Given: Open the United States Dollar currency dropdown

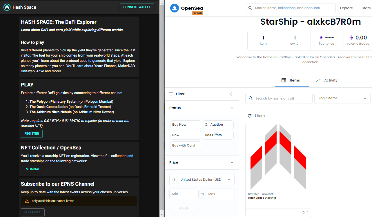Looking at the screenshot, I should 202,180.
